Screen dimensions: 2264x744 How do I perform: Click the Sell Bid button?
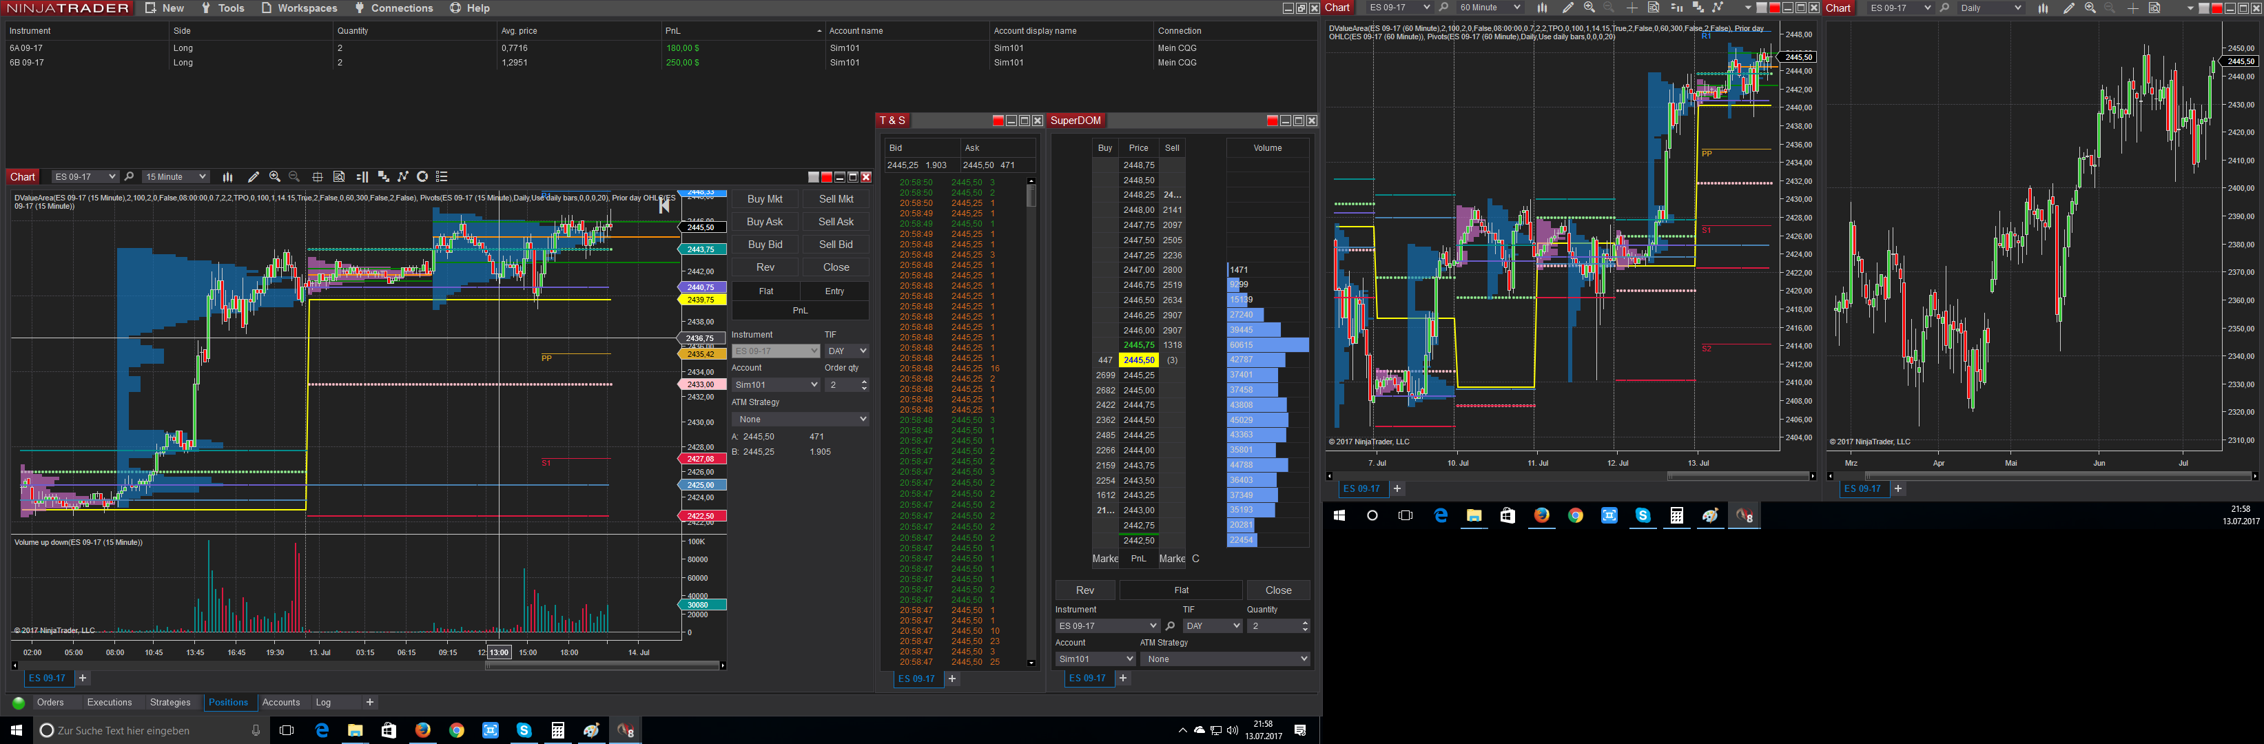click(x=836, y=245)
